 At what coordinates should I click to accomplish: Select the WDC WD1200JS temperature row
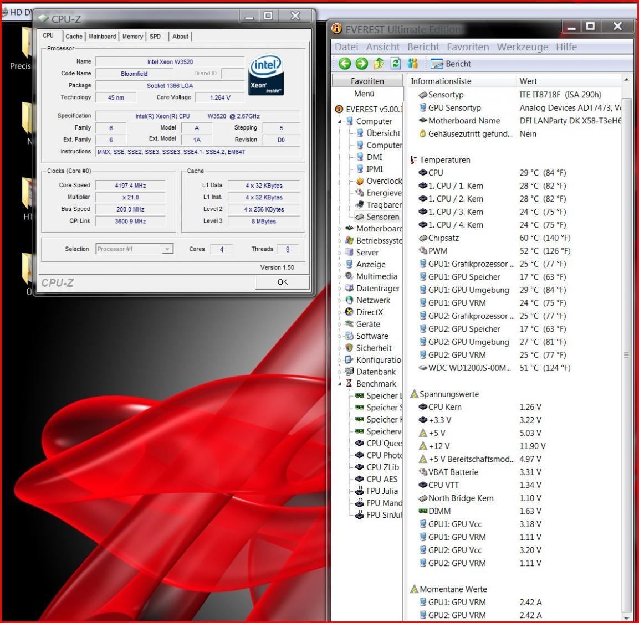tap(515, 368)
